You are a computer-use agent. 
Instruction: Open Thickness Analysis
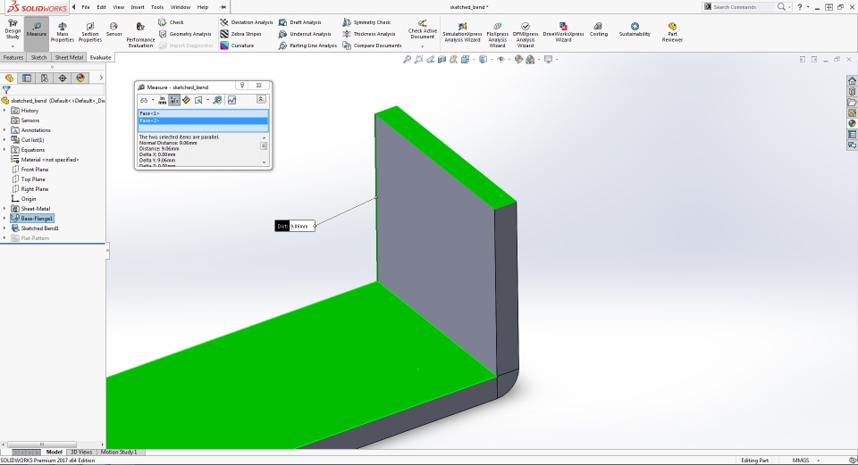369,34
